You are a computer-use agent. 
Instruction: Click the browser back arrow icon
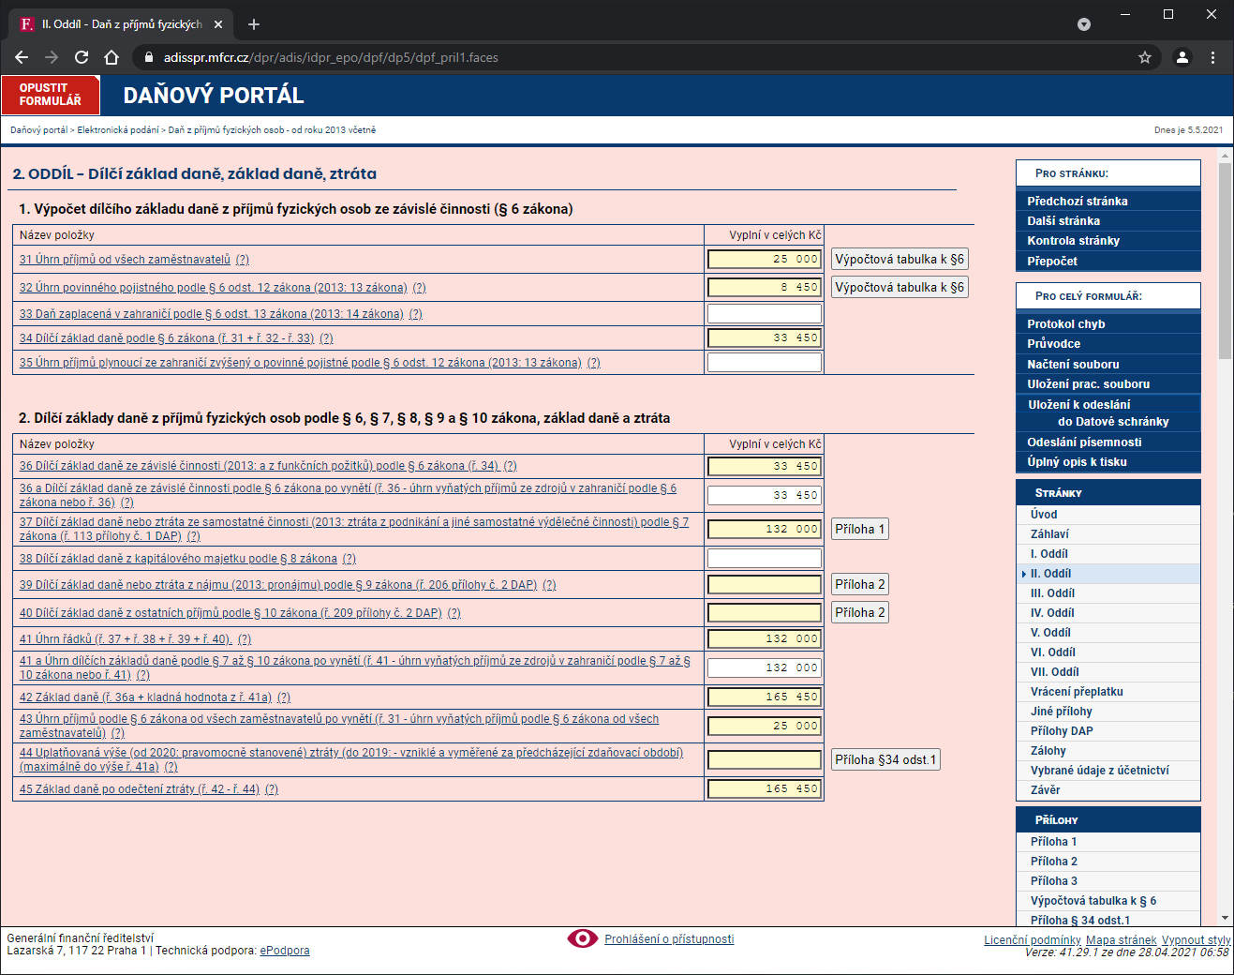pyautogui.click(x=22, y=57)
